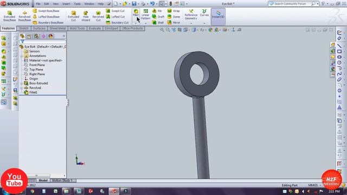Expand the Curves dropdown arrow
The width and height of the screenshot is (347, 195).
click(204, 23)
